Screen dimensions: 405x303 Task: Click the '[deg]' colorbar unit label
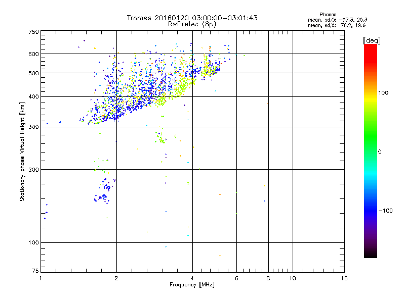click(x=372, y=40)
